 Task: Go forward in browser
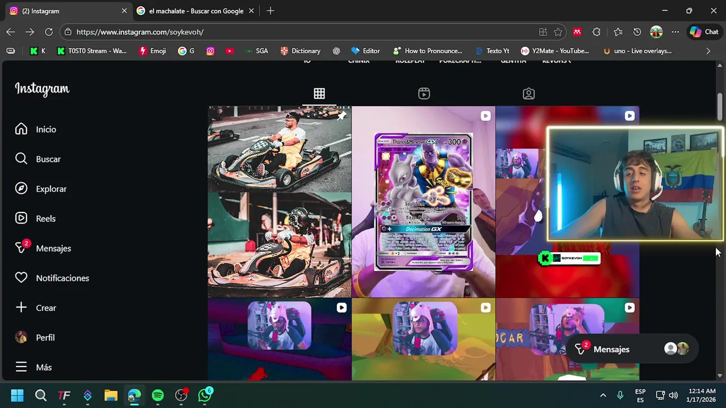pos(30,32)
